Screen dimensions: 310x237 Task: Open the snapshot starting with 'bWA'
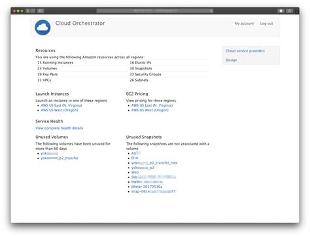click(x=147, y=182)
